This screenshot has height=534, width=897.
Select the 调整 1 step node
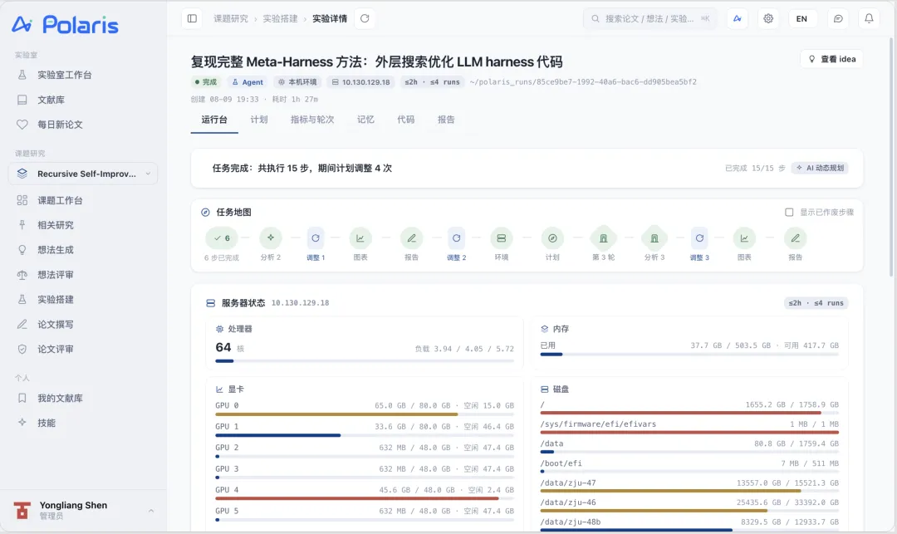point(316,238)
